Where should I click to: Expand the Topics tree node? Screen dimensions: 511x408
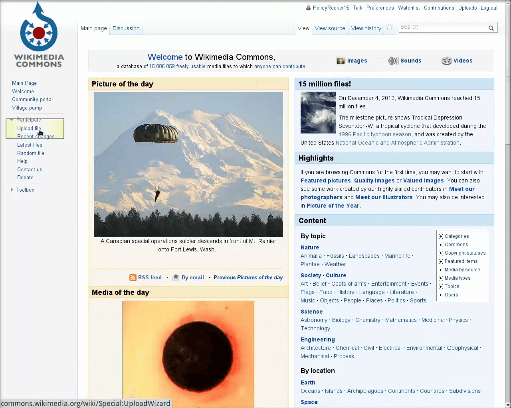pyautogui.click(x=441, y=286)
